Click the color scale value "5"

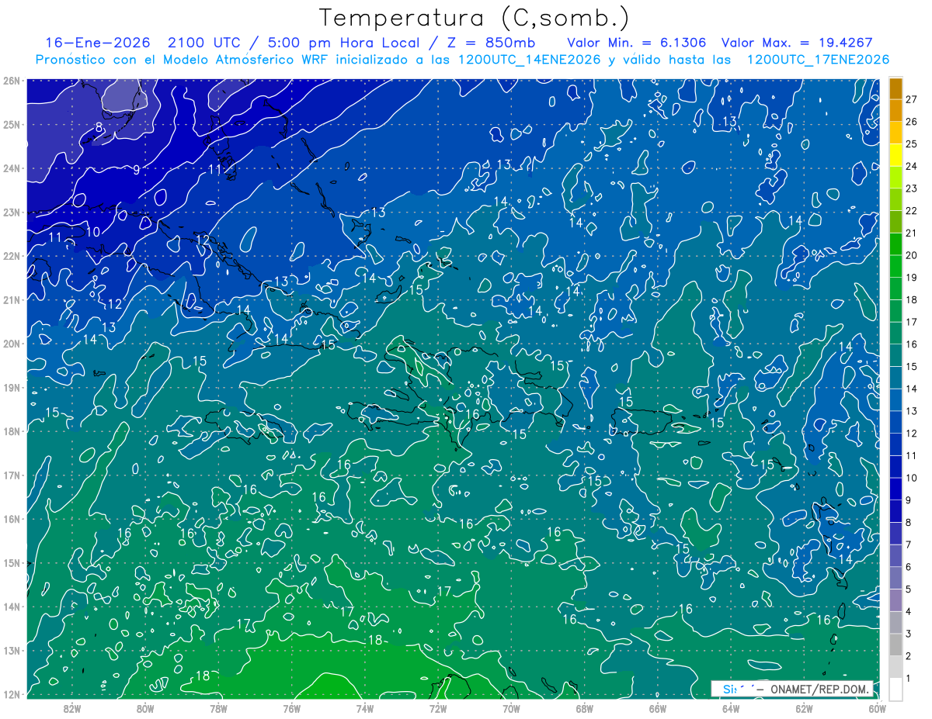[909, 589]
